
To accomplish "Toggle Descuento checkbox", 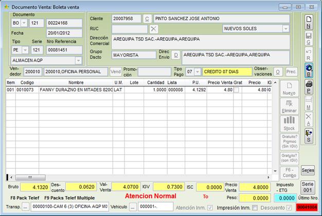I will pyautogui.click(x=289, y=208).
